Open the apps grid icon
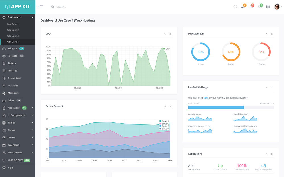The width and height of the screenshot is (284, 177). coord(268,7)
